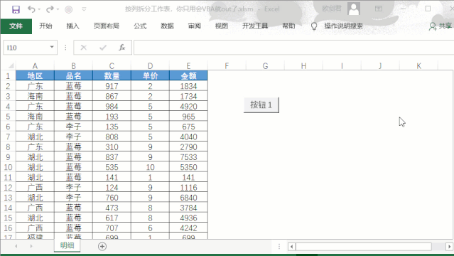Viewport: 454px width, 256px height.
Task: Click cell with value 4920
Action: click(x=188, y=107)
